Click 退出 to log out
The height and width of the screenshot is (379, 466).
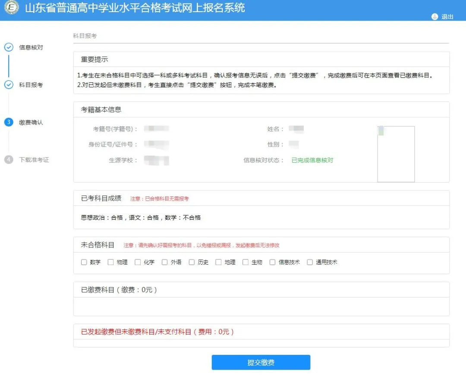click(447, 17)
